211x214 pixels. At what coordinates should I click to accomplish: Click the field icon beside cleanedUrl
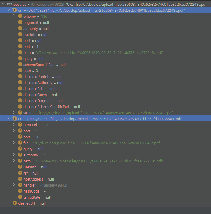[x=15, y=203]
